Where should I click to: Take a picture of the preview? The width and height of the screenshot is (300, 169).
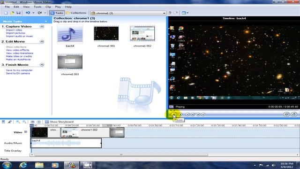(294, 115)
